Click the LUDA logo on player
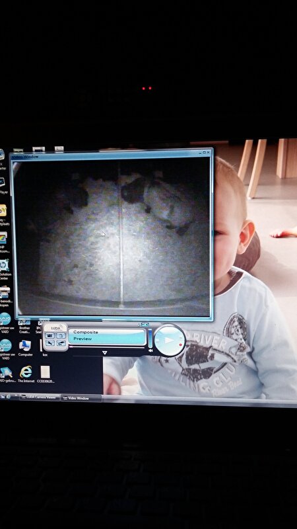Screen dimensions: 297x529 coord(56,328)
